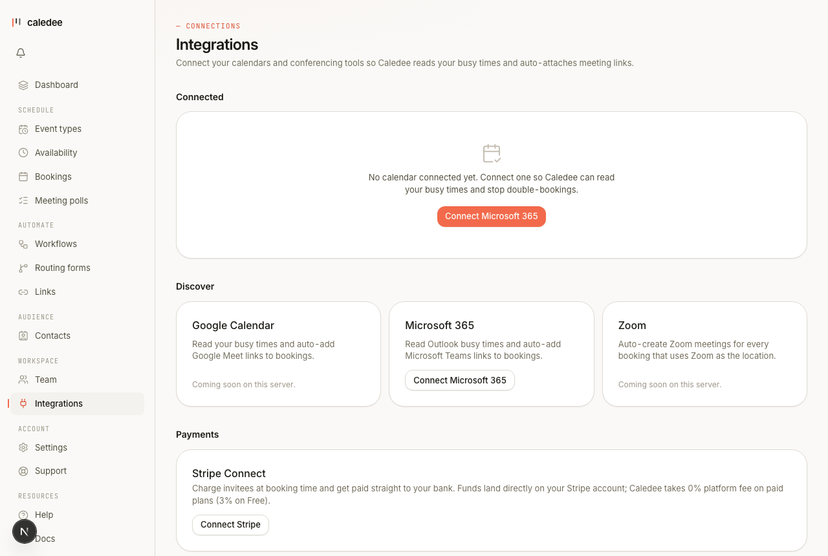Open notifications bell
The width and height of the screenshot is (828, 556).
coord(21,53)
